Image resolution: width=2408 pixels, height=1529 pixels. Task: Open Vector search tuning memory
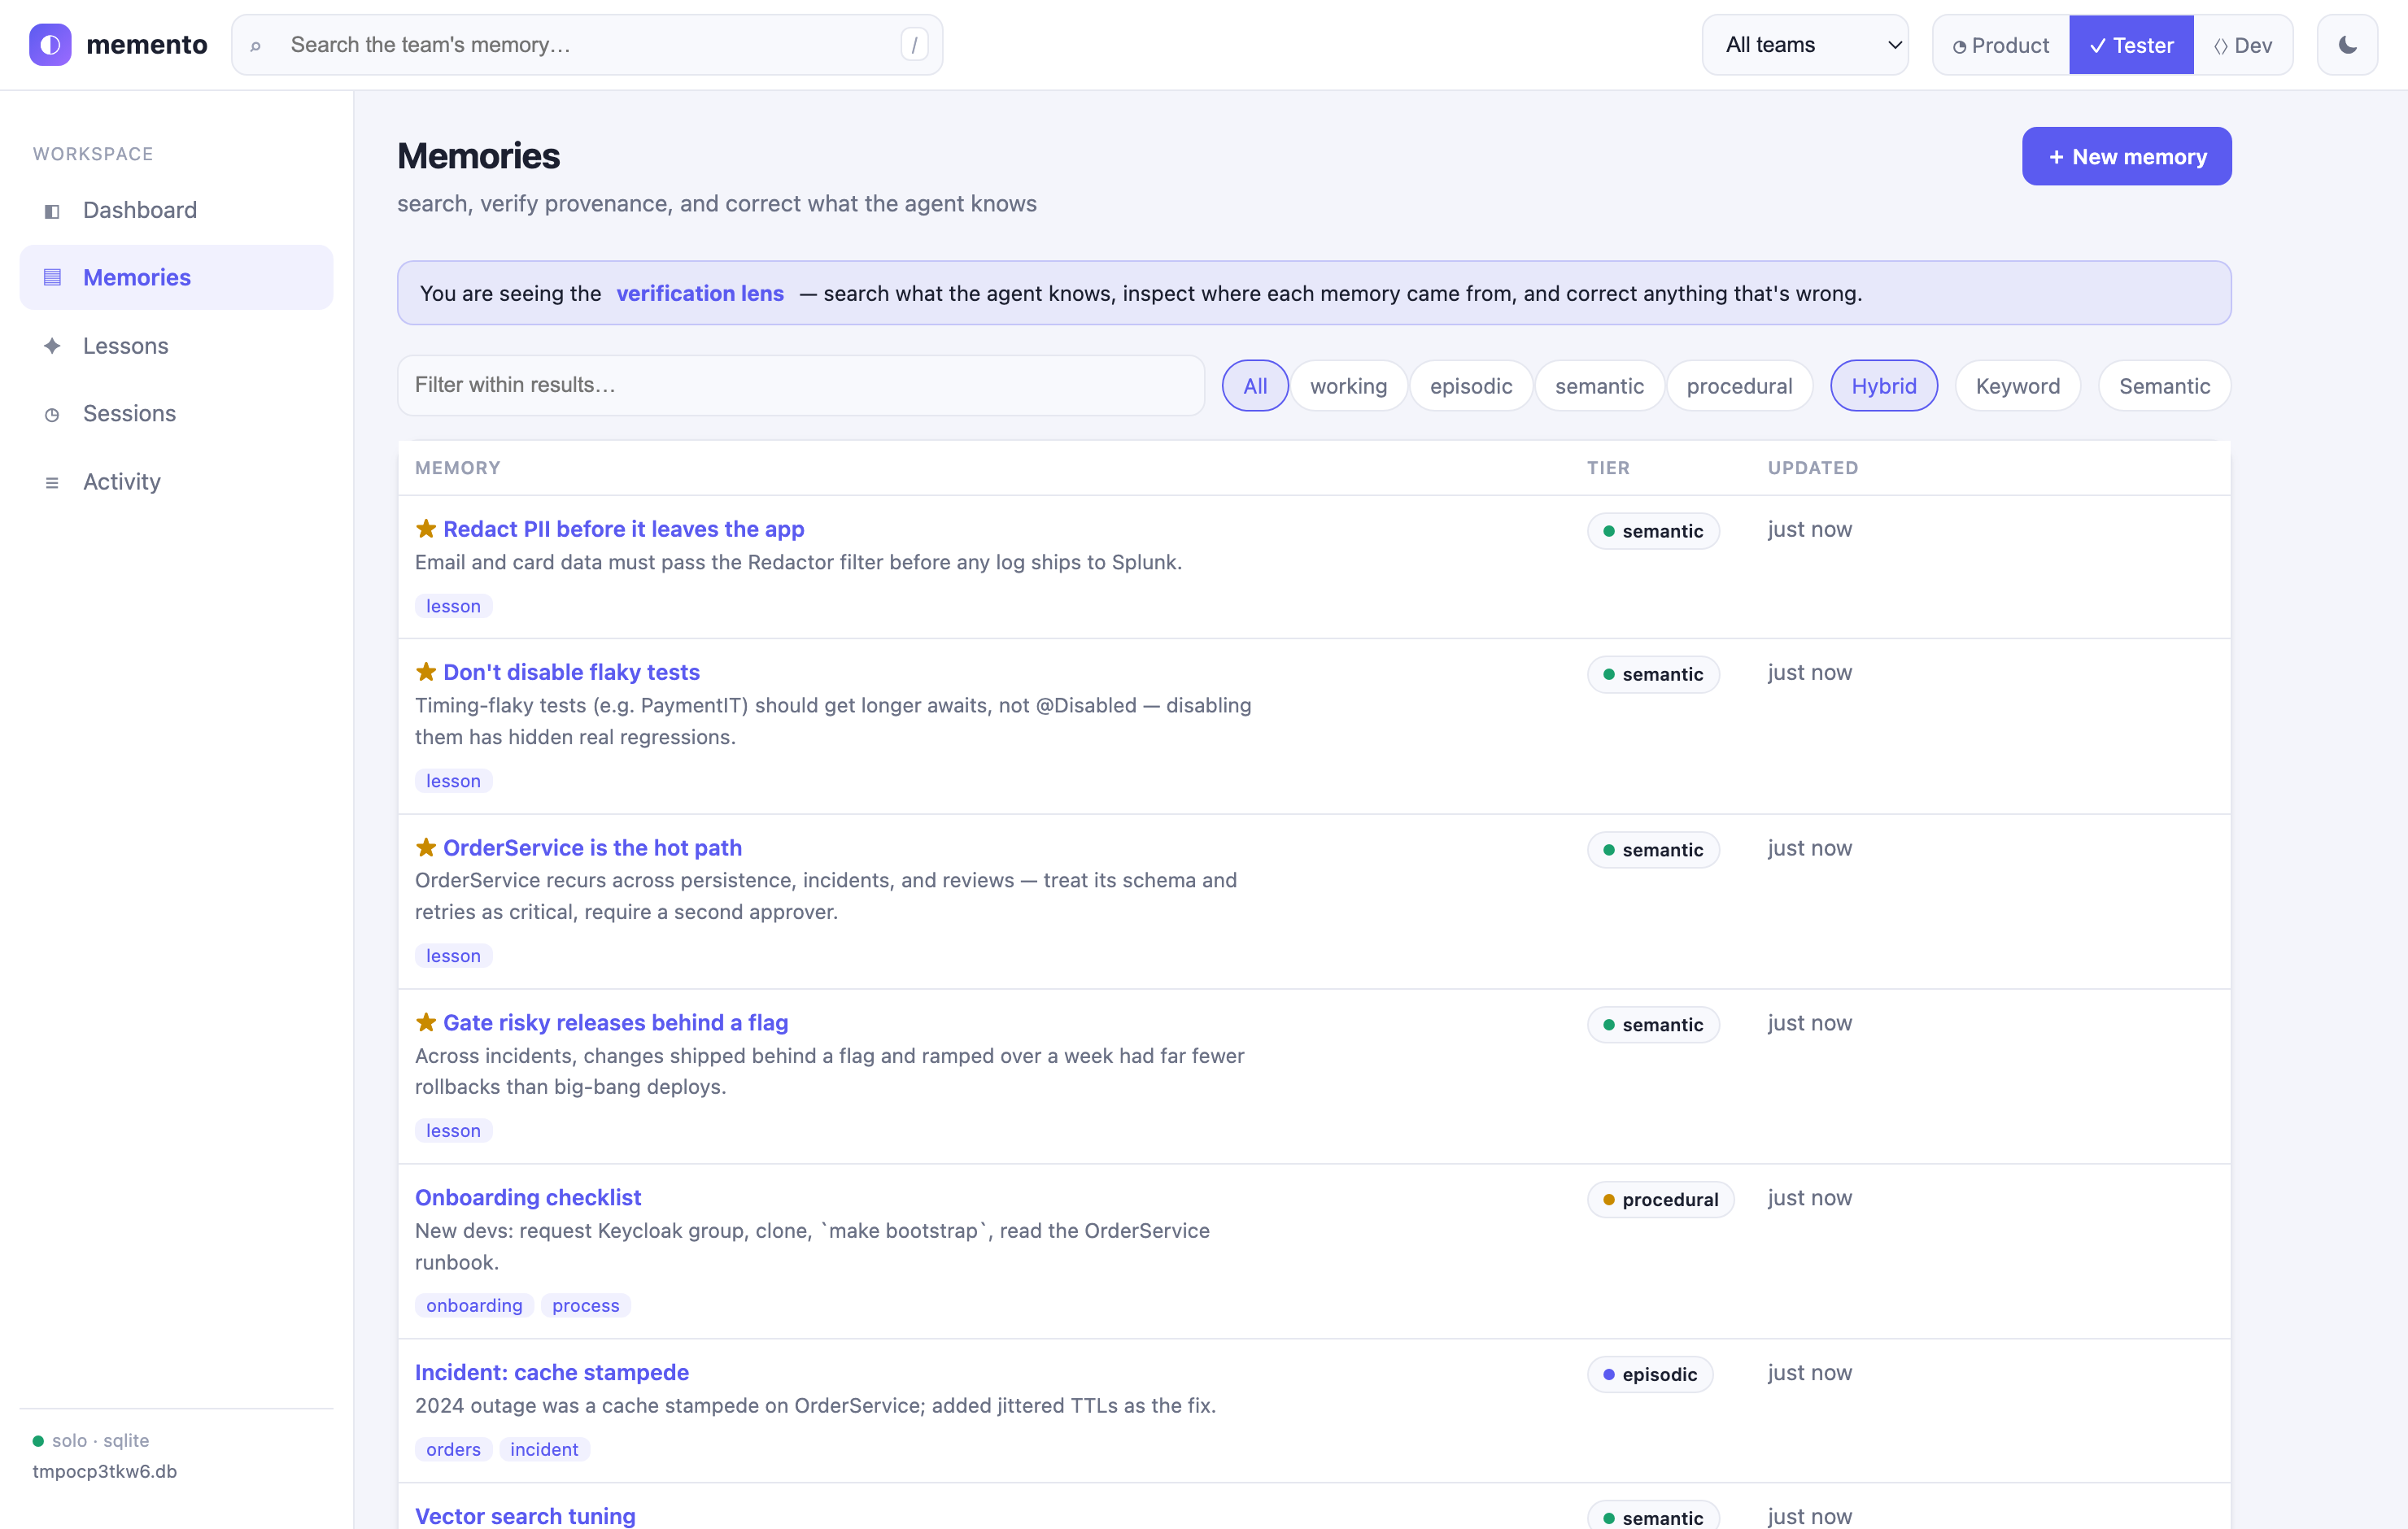pyautogui.click(x=525, y=1516)
